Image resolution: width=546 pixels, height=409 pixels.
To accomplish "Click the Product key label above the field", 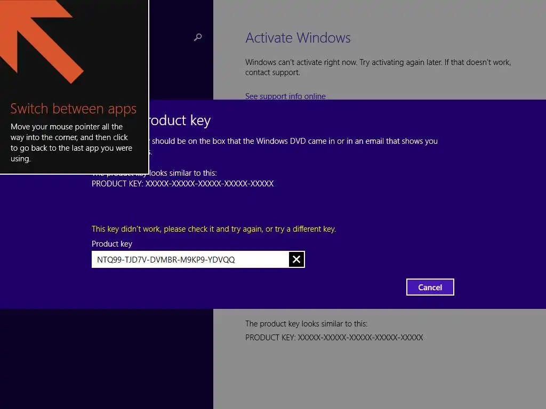I will [112, 244].
